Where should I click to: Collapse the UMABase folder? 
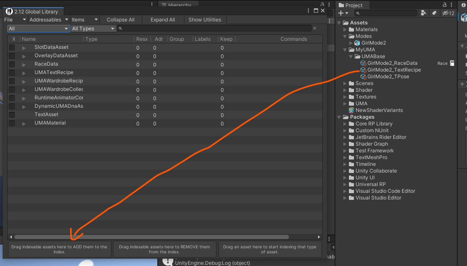coord(351,56)
